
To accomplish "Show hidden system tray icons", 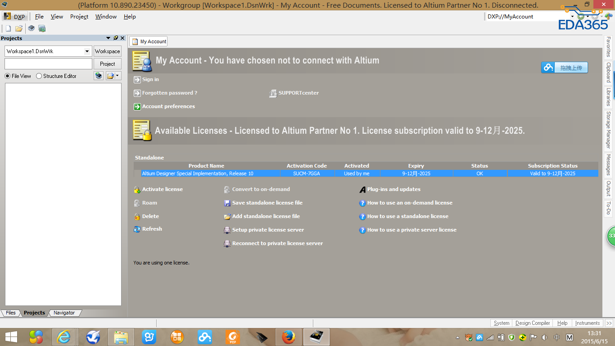I will tap(458, 337).
